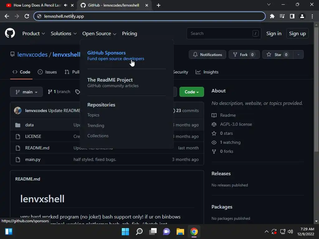Open the lenvxcodes owner link

click(x=32, y=54)
